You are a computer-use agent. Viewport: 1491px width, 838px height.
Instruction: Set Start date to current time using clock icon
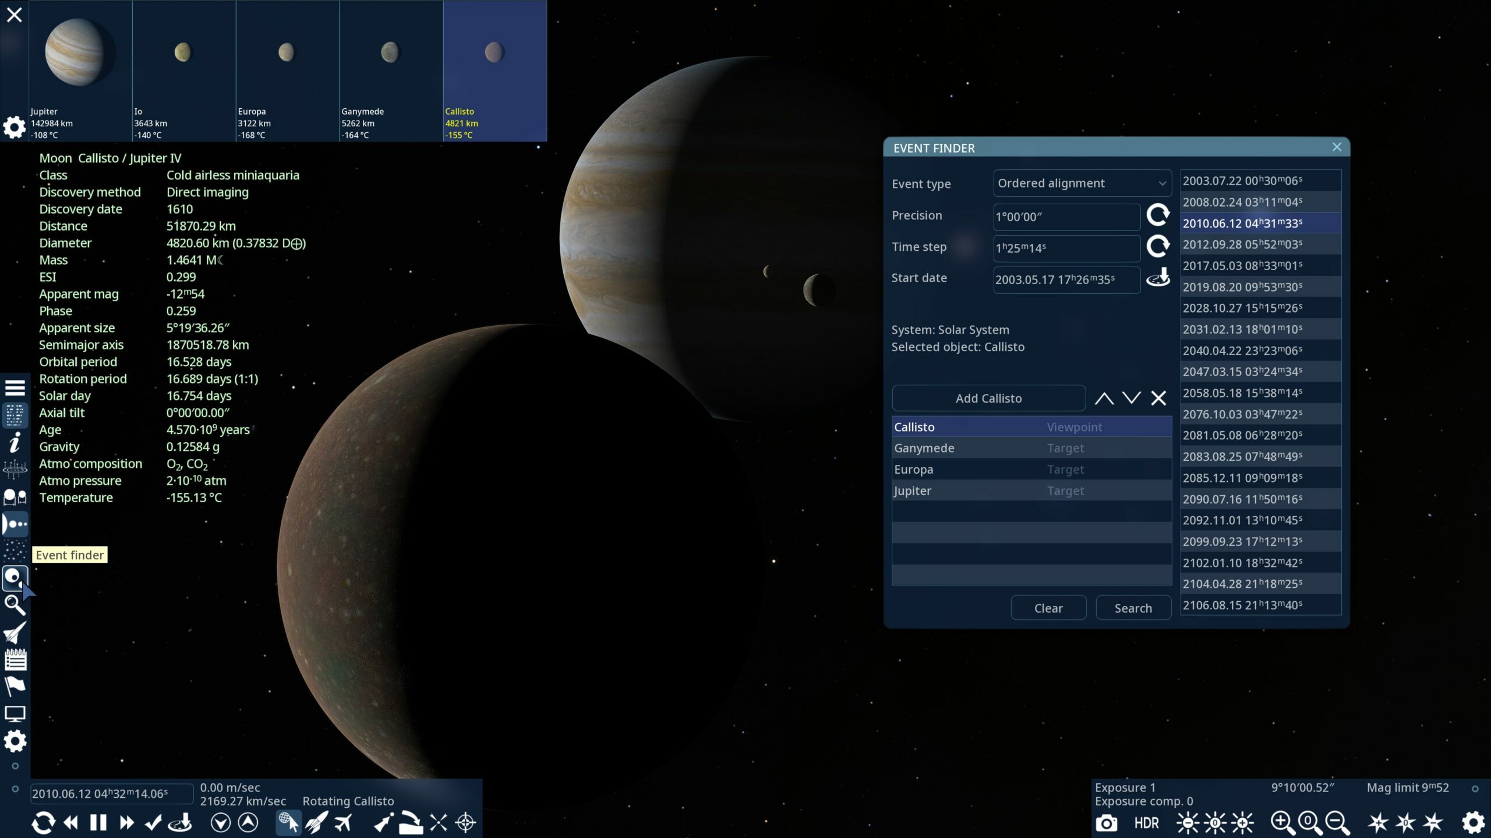coord(1158,278)
